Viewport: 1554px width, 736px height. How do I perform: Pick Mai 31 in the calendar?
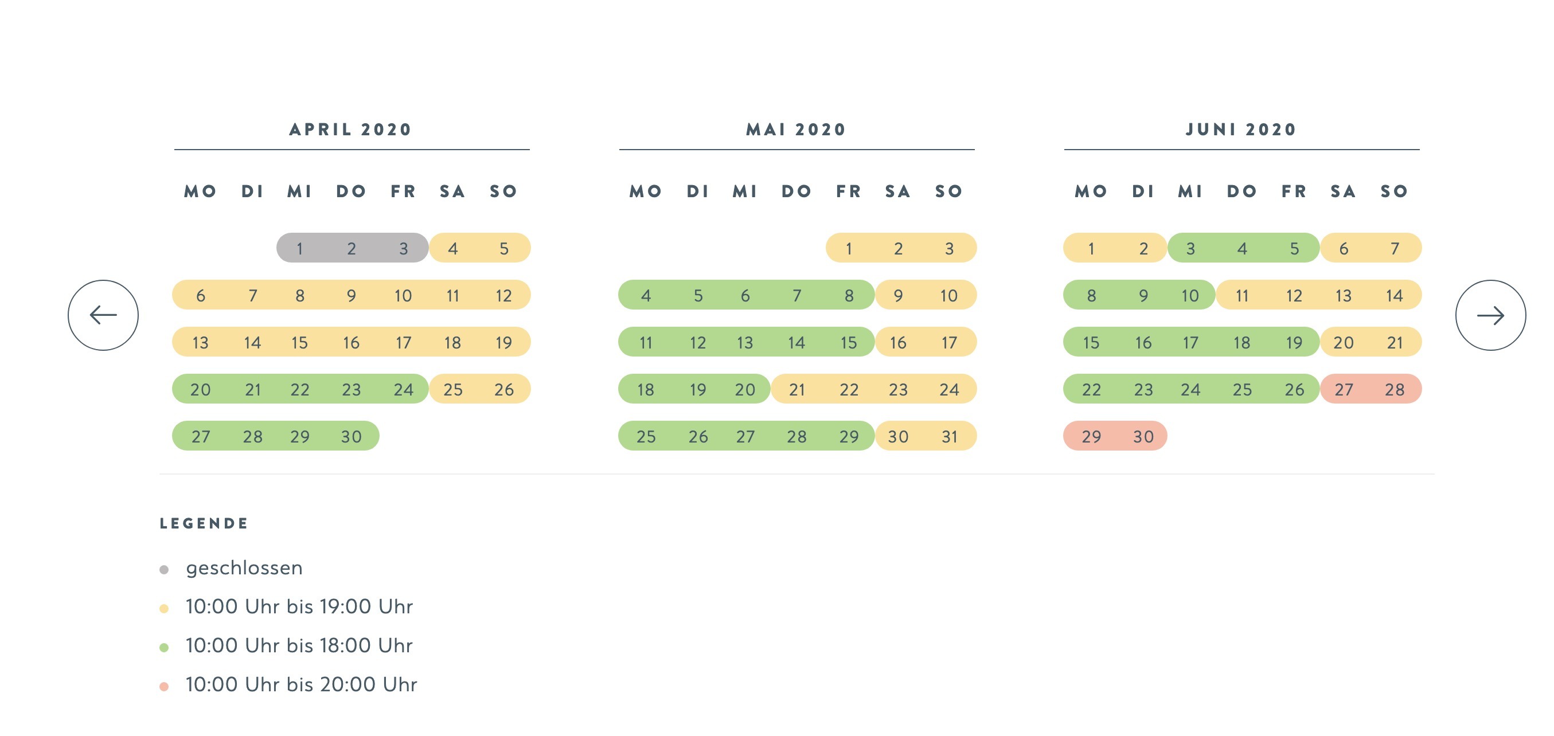click(x=949, y=436)
